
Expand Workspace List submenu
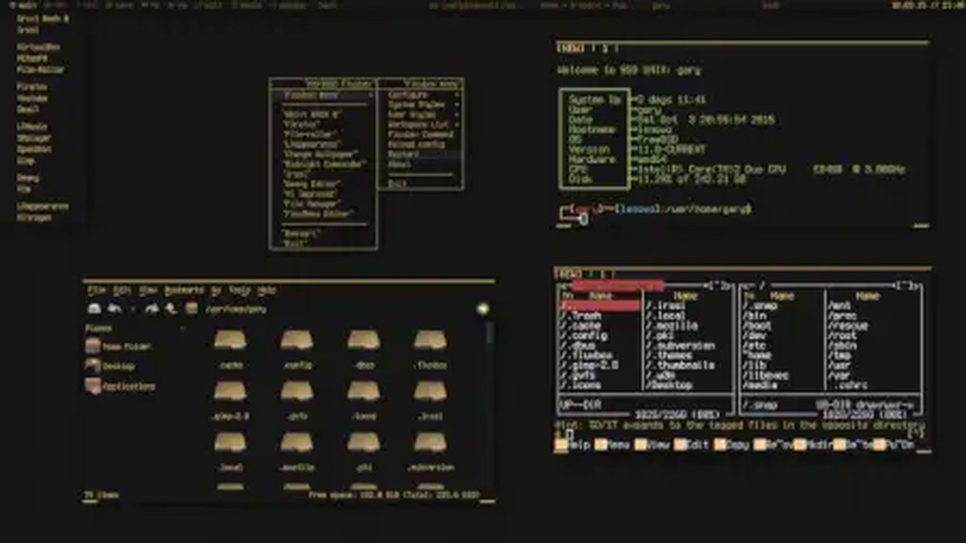(x=420, y=124)
